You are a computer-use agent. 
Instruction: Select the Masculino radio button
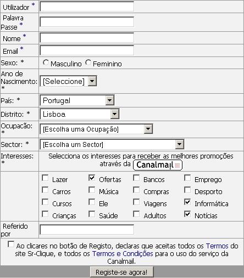tap(46, 63)
